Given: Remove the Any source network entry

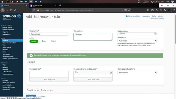Looking at the screenshot, I should click(111, 73).
